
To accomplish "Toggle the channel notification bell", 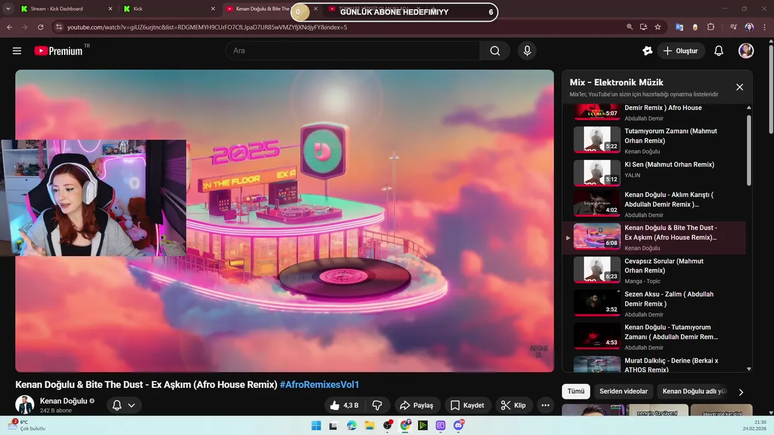I will coord(117,405).
